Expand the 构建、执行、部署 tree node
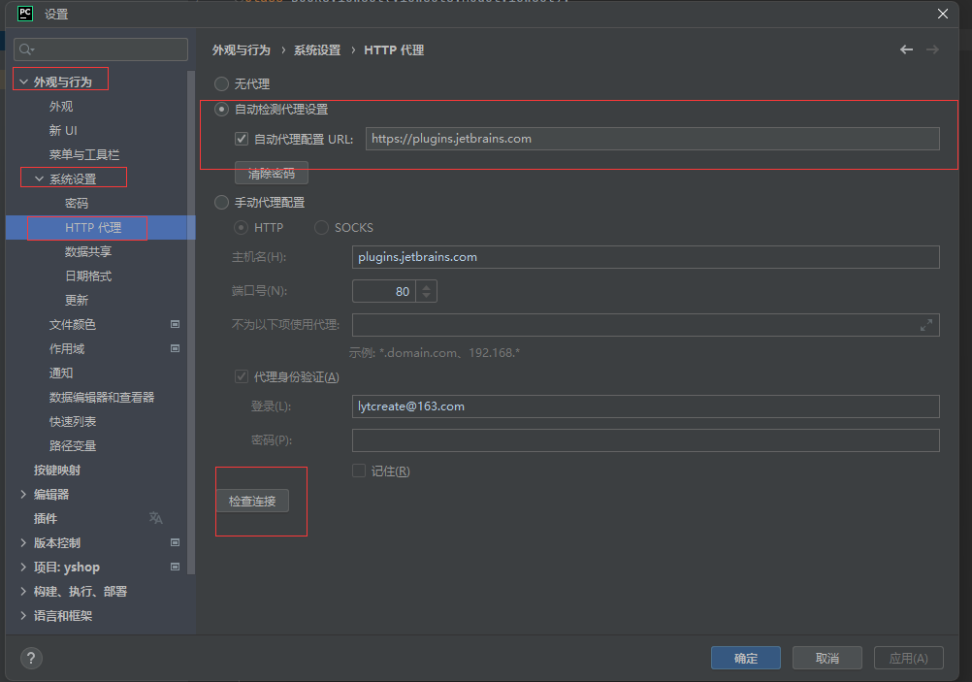The width and height of the screenshot is (972, 682). click(x=23, y=591)
